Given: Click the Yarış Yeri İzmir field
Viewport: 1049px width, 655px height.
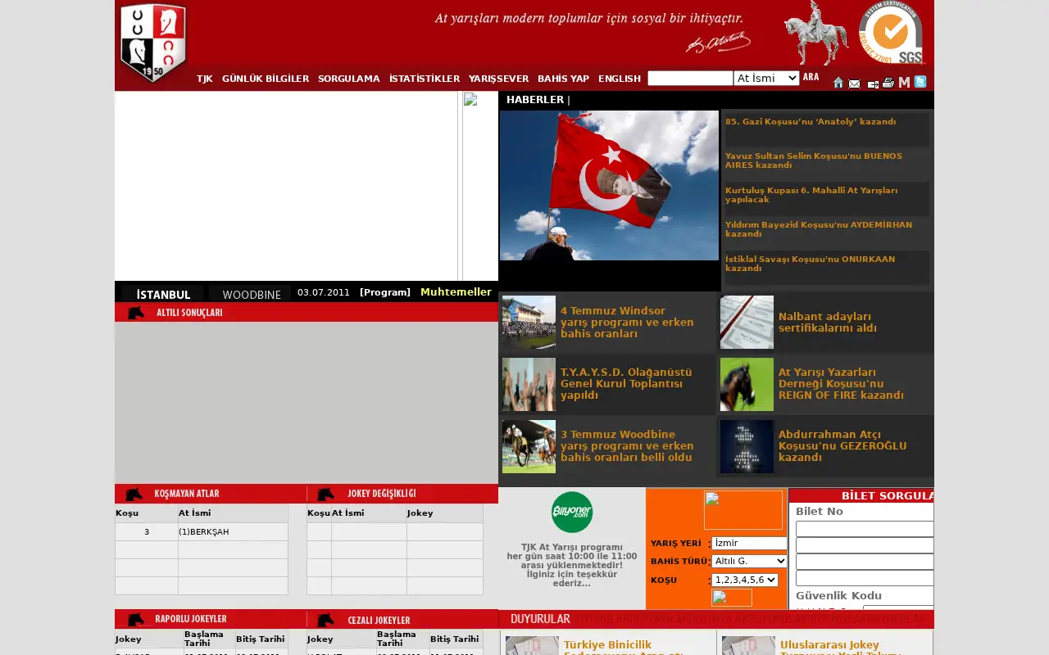Looking at the screenshot, I should click(749, 543).
